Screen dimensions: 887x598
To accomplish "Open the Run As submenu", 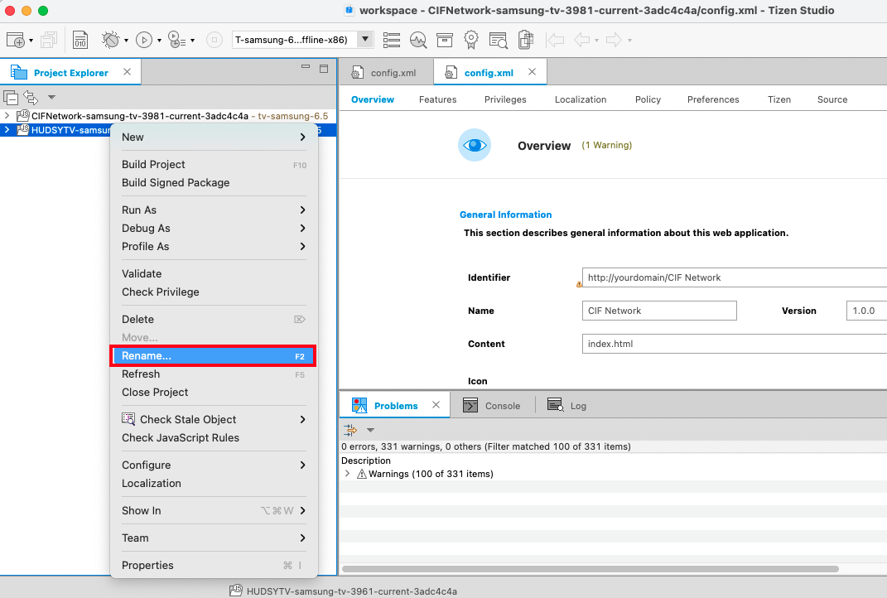I will click(214, 210).
